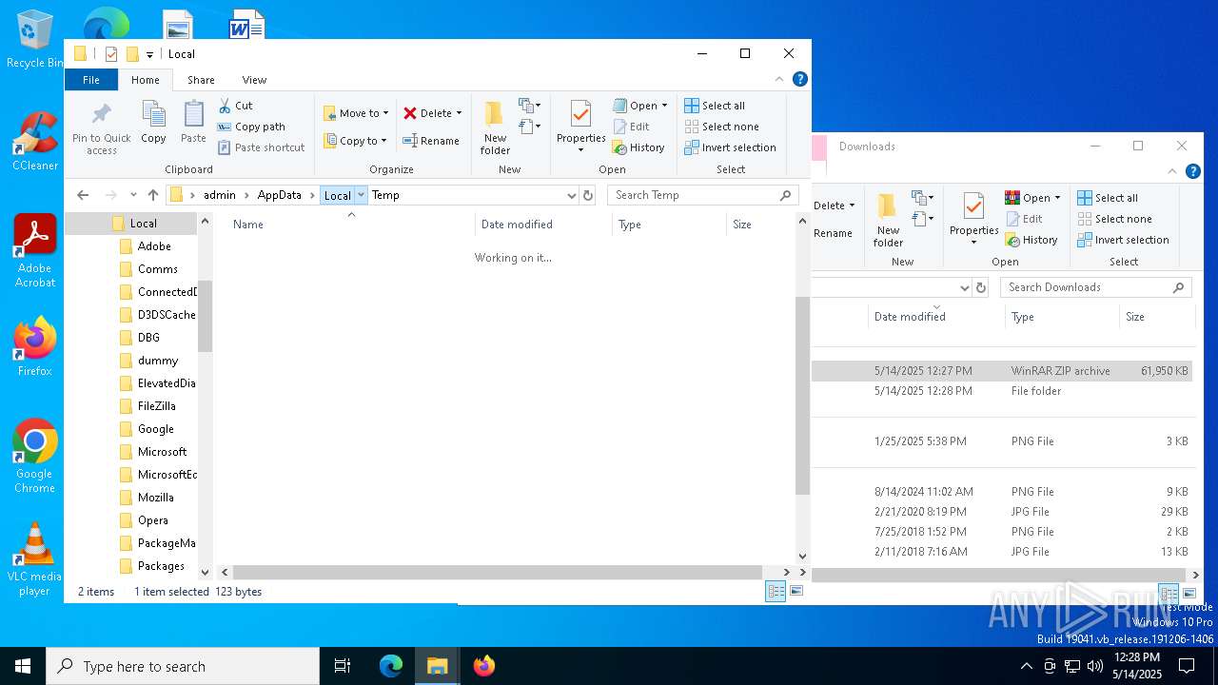Launch Firefox from taskbar

coord(484,666)
